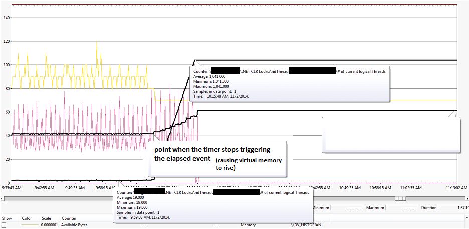Toggle Show checkbox for Available Bytes

[x=4, y=225]
